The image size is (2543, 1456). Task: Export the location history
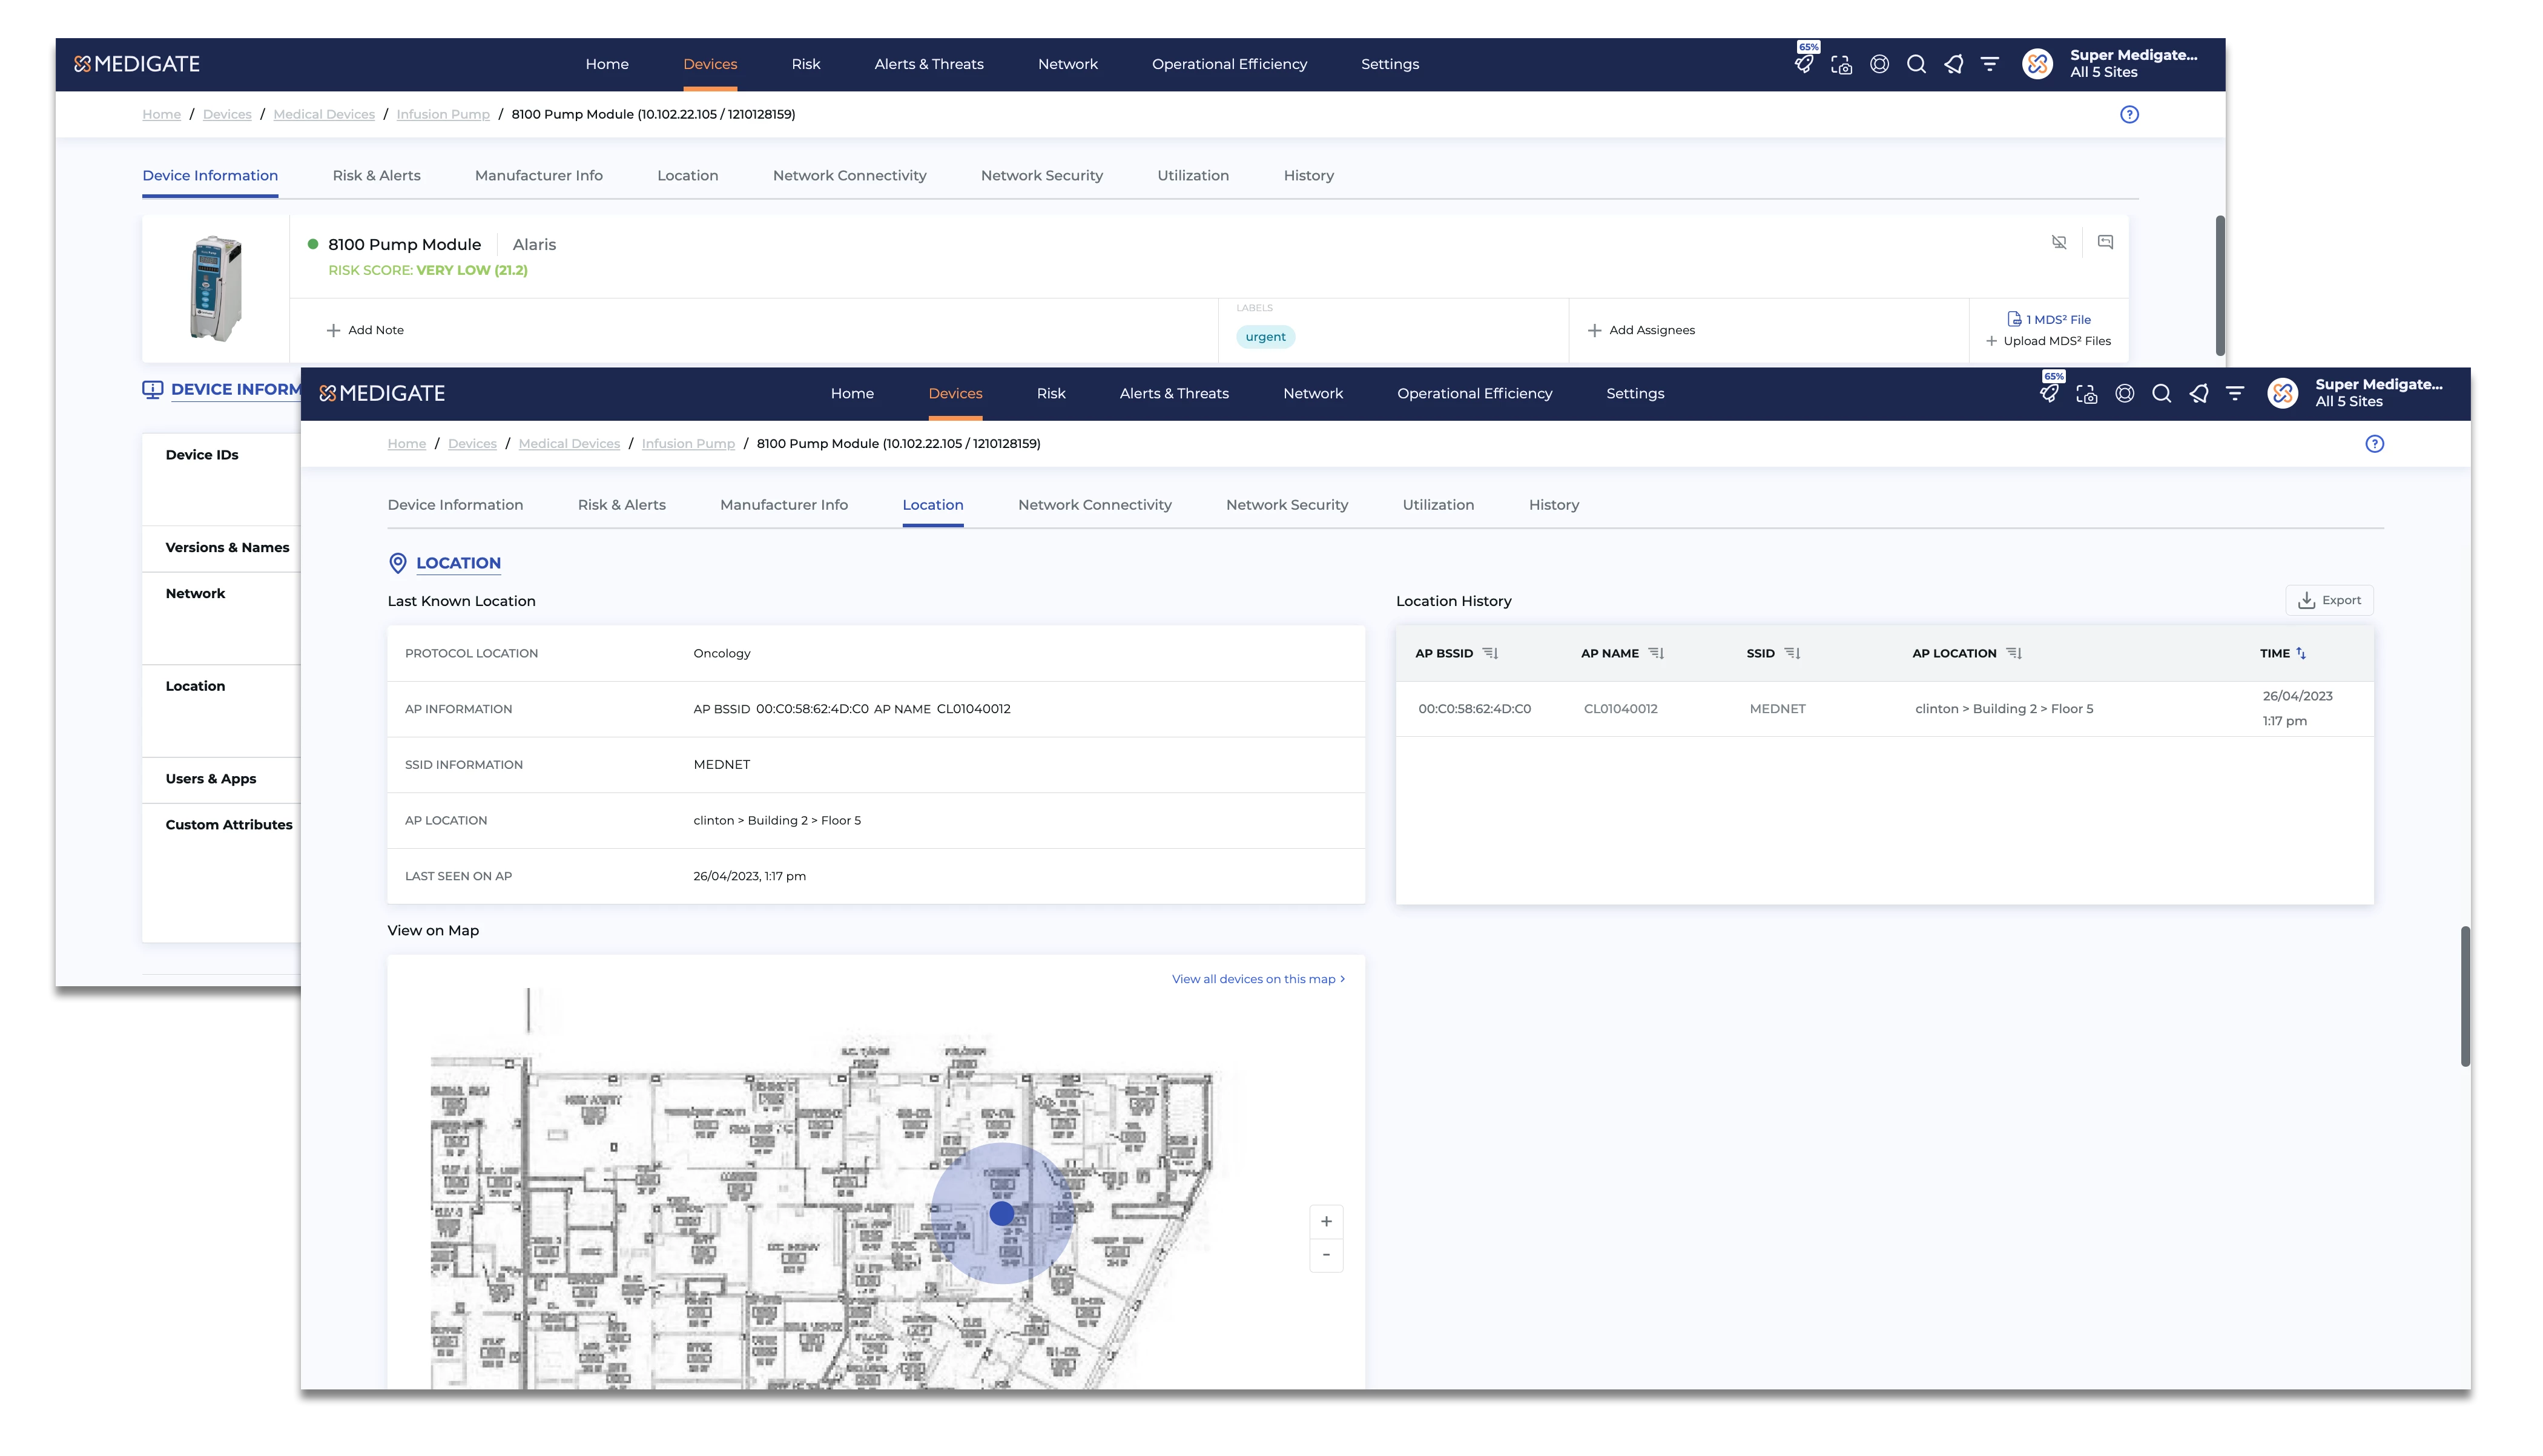[2329, 600]
